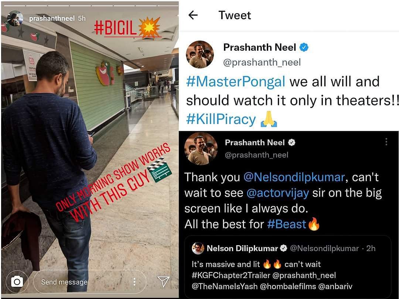Tap the camera icon in story
399x299 pixels.
coord(17,282)
